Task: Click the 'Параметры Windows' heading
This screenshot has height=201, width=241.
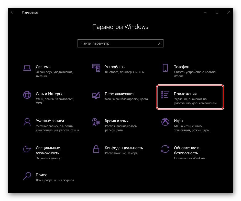Action: point(120,27)
